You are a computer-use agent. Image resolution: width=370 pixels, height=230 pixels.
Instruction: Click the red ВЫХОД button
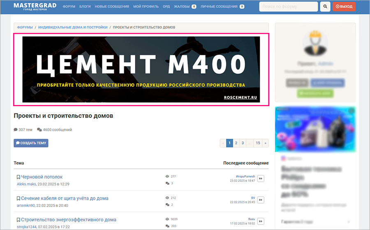click(x=344, y=7)
